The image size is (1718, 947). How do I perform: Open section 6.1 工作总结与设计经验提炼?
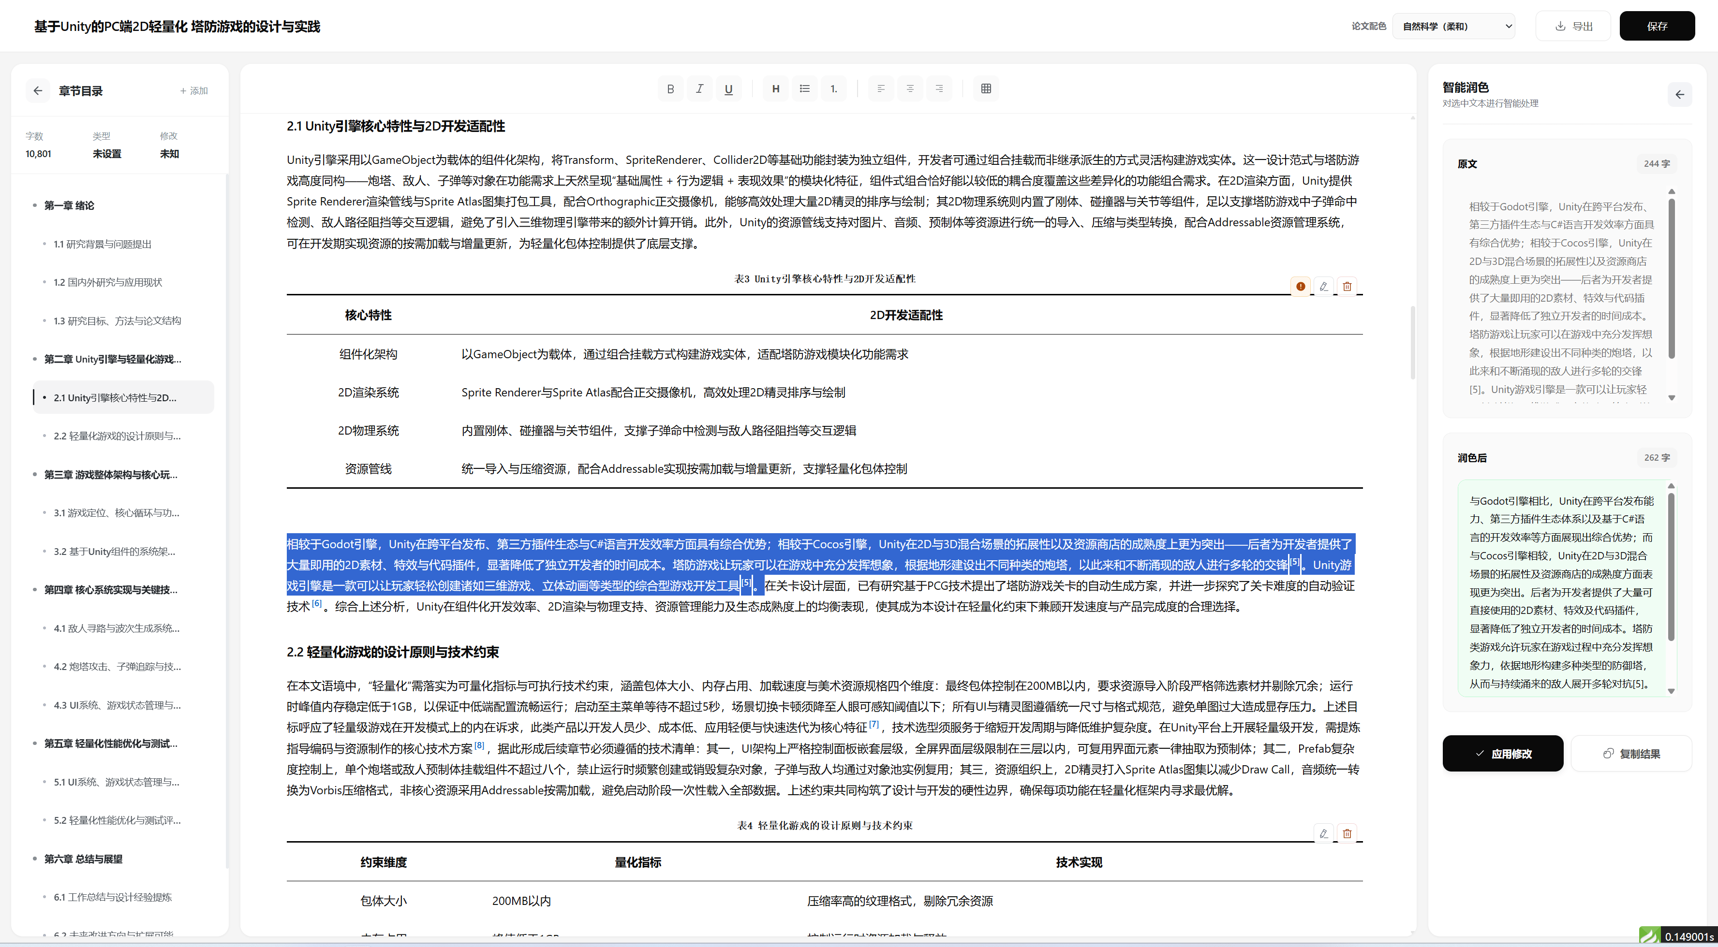pos(113,897)
